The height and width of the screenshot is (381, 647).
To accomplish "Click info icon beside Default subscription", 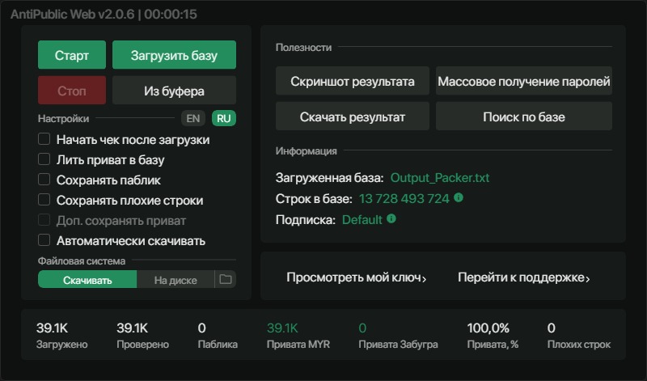I will pos(391,218).
